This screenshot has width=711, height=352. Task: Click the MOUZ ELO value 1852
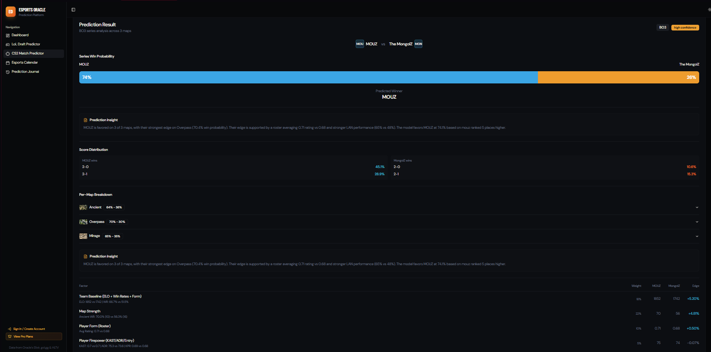tap(657, 299)
